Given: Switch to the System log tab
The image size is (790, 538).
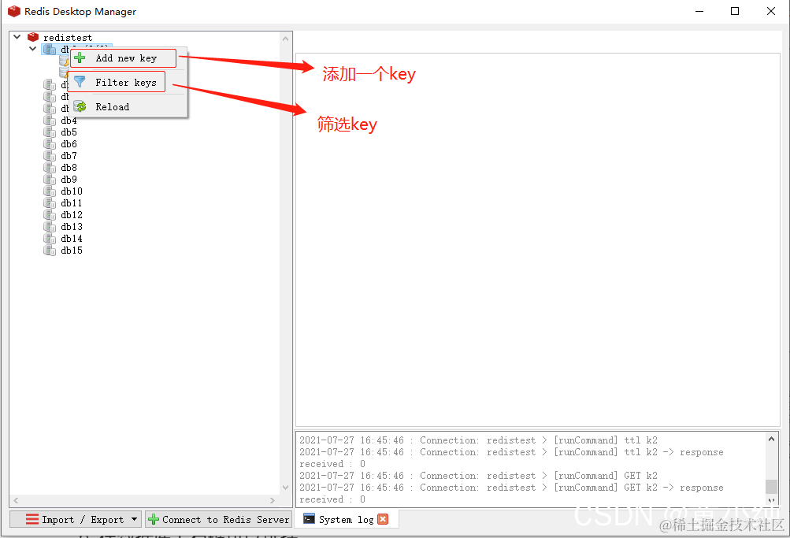Looking at the screenshot, I should tap(346, 519).
